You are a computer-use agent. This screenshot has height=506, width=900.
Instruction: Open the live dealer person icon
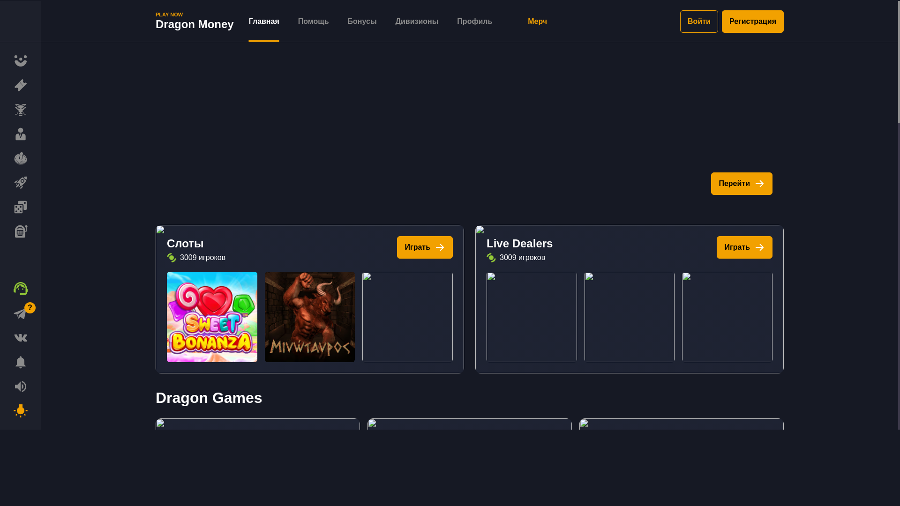click(21, 134)
